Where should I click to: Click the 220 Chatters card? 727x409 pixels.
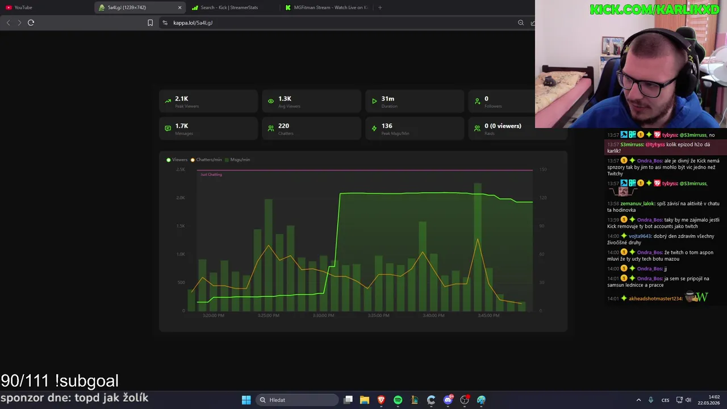point(311,128)
